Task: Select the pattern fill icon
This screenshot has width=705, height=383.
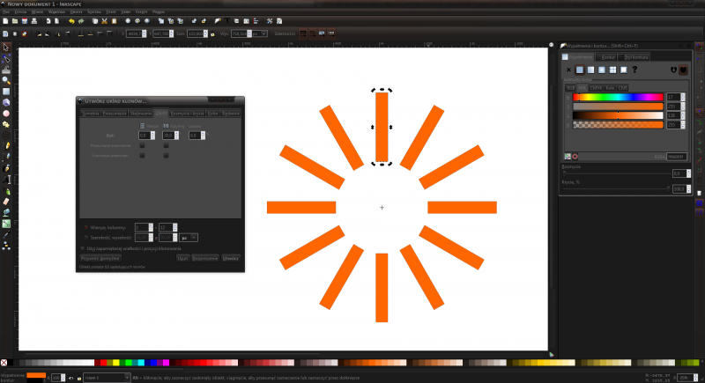Action: tap(612, 70)
